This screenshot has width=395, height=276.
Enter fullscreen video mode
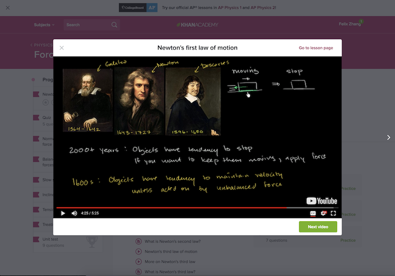click(x=333, y=213)
